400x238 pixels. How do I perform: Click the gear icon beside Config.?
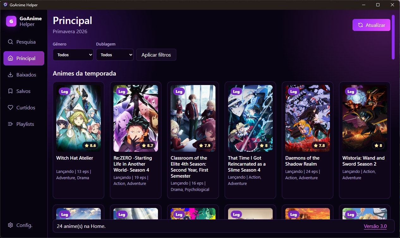pyautogui.click(x=10, y=225)
